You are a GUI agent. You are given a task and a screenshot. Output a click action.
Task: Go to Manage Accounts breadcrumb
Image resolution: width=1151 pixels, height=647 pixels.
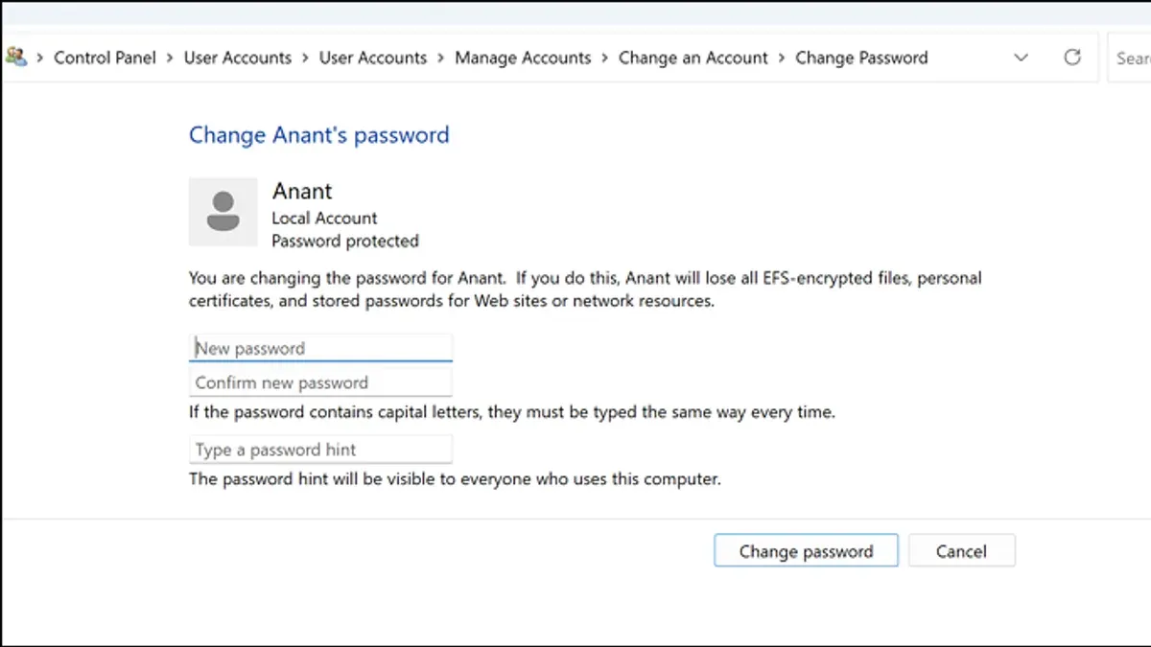click(x=523, y=58)
